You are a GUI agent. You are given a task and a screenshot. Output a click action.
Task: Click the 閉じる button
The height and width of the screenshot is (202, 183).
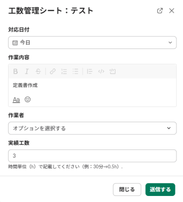click(127, 189)
